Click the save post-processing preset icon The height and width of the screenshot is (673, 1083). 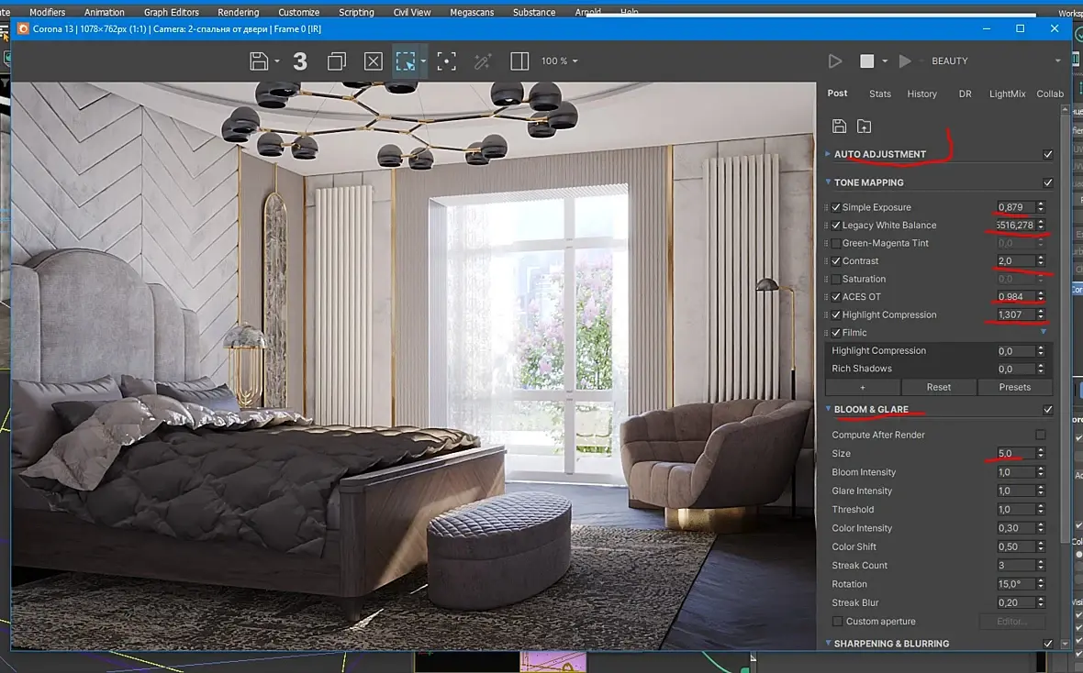point(839,127)
